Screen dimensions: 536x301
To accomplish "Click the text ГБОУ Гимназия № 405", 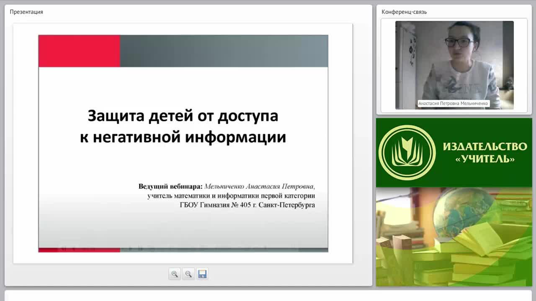I will 215,205.
